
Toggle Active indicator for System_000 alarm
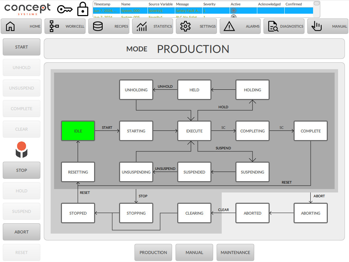click(x=233, y=11)
